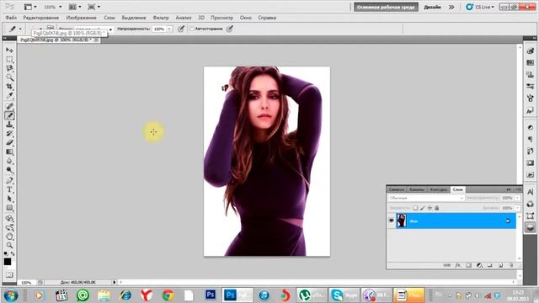This screenshot has height=303, width=539.
Task: Select the Type tool
Action: coord(9,189)
